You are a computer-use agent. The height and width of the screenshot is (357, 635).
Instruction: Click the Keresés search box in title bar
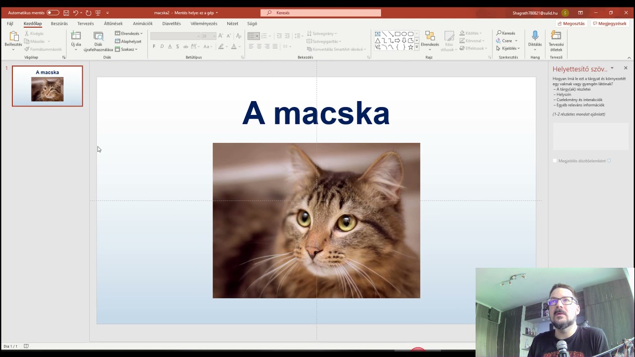click(320, 13)
